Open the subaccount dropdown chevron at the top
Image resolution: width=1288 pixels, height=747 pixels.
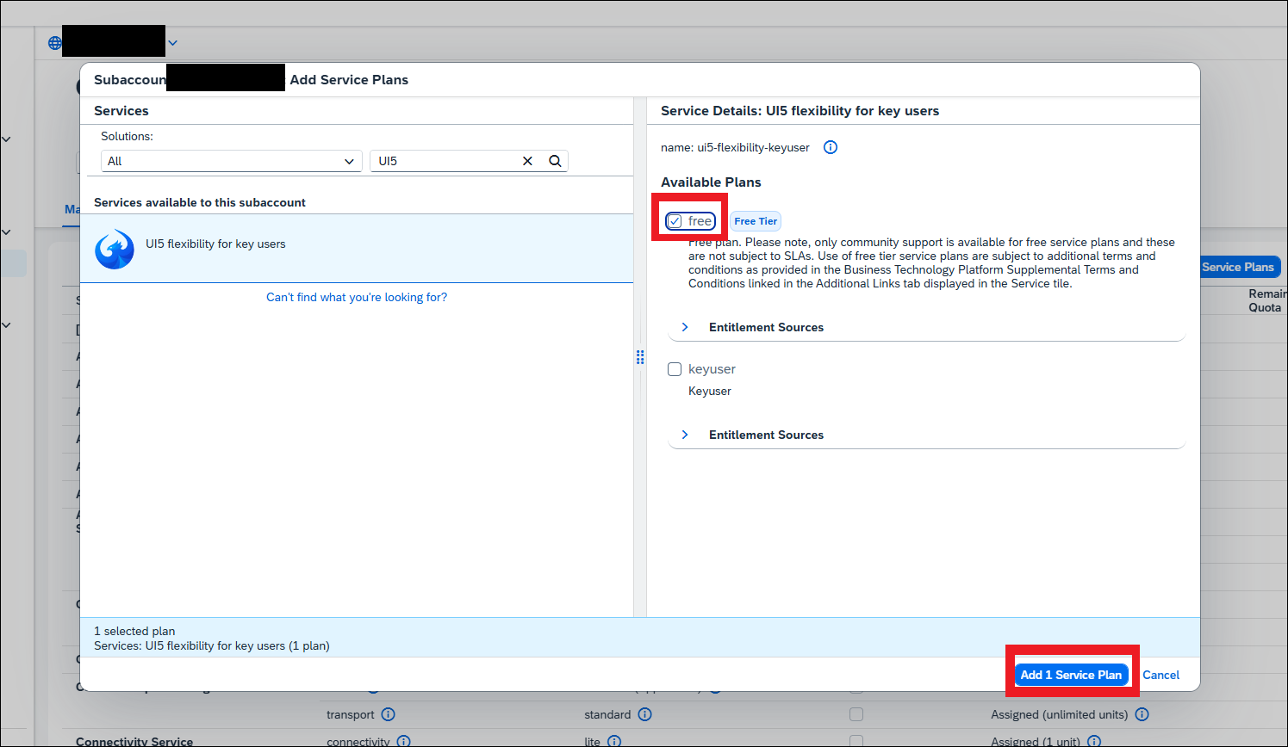(x=171, y=41)
